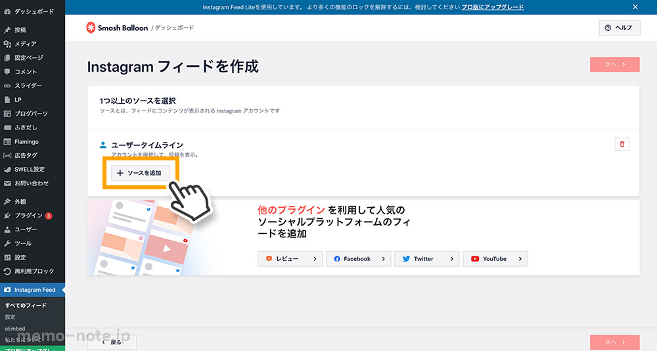Click the camera icon beside Instagram Feed

coord(7,290)
